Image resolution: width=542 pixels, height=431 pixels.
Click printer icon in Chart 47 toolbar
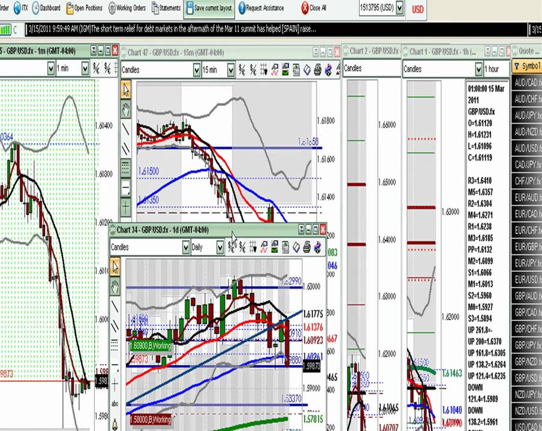click(318, 70)
